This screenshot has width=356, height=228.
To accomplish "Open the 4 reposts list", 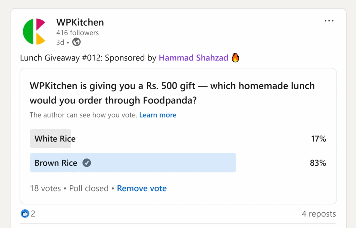I will coord(319,214).
